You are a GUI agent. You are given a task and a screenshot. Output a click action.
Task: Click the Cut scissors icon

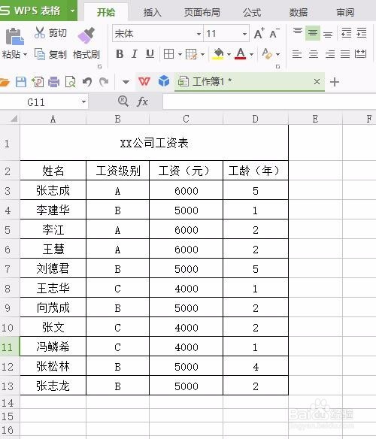tap(40, 32)
